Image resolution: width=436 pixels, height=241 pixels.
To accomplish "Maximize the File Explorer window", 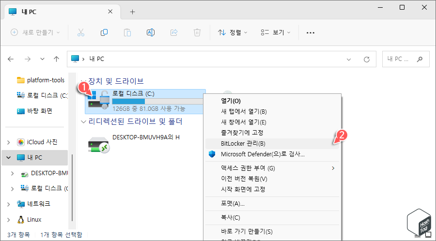I will [402, 7].
